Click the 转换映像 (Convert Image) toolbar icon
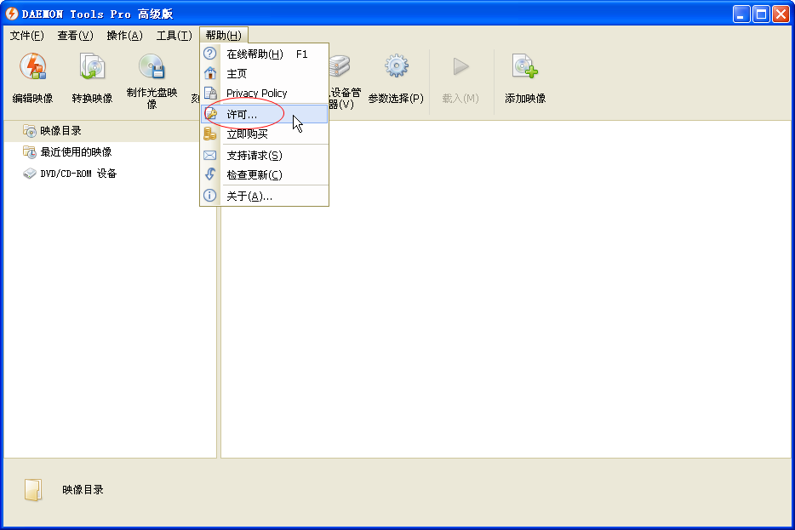795x530 pixels. (92, 68)
